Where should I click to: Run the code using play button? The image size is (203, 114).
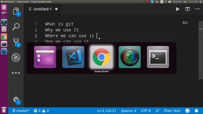(x=178, y=9)
